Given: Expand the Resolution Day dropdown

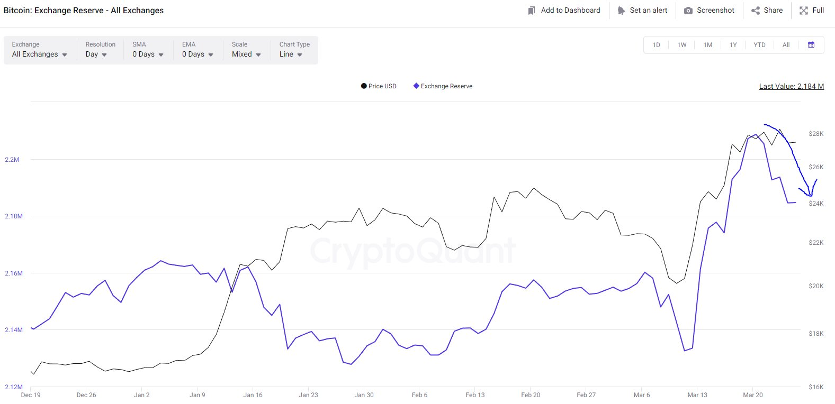Looking at the screenshot, I should [96, 54].
